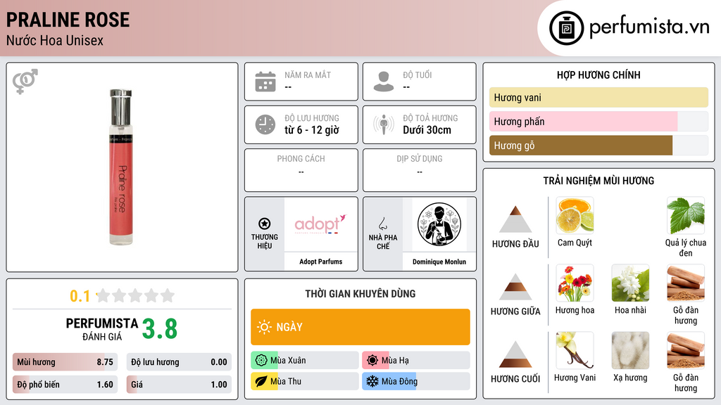Screen dimensions: 721x405
Task: Click the Xạ hương musk image
Action: [x=630, y=350]
